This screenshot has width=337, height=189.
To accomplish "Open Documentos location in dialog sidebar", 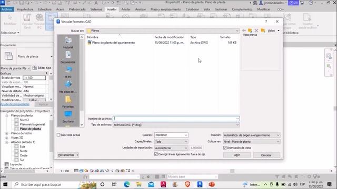I will pyautogui.click(x=68, y=57).
